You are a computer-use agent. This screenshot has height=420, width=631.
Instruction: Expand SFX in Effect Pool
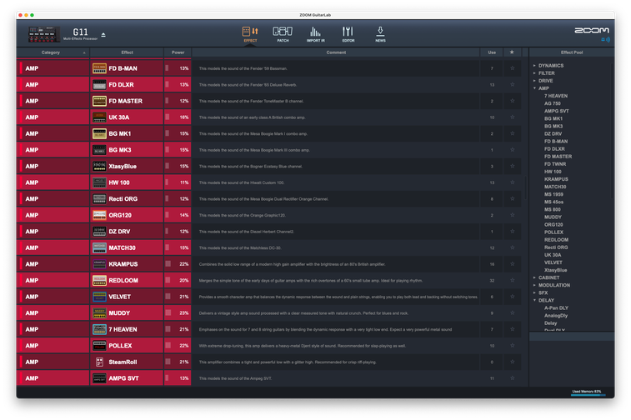click(534, 292)
